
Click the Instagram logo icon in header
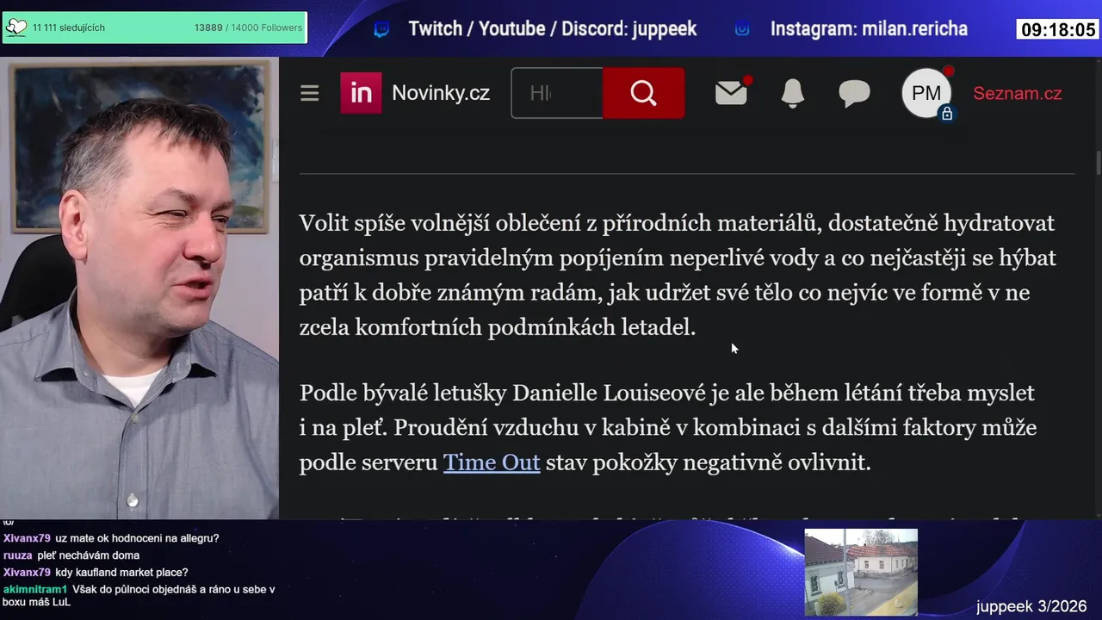[x=742, y=29]
